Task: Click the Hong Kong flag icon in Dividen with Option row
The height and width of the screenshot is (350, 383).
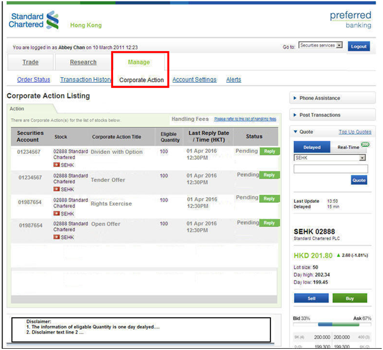Action: coord(56,165)
